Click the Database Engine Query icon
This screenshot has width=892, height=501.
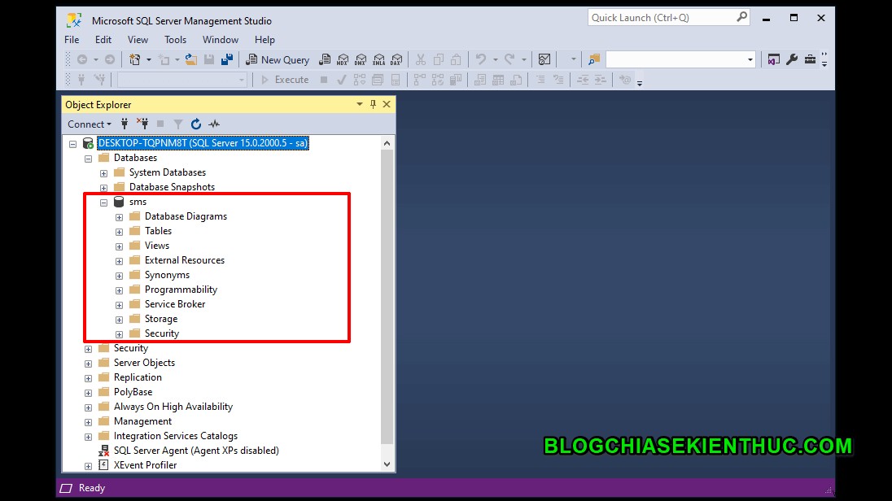pos(325,59)
